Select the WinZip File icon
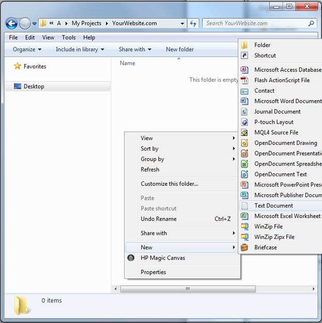 (245, 227)
